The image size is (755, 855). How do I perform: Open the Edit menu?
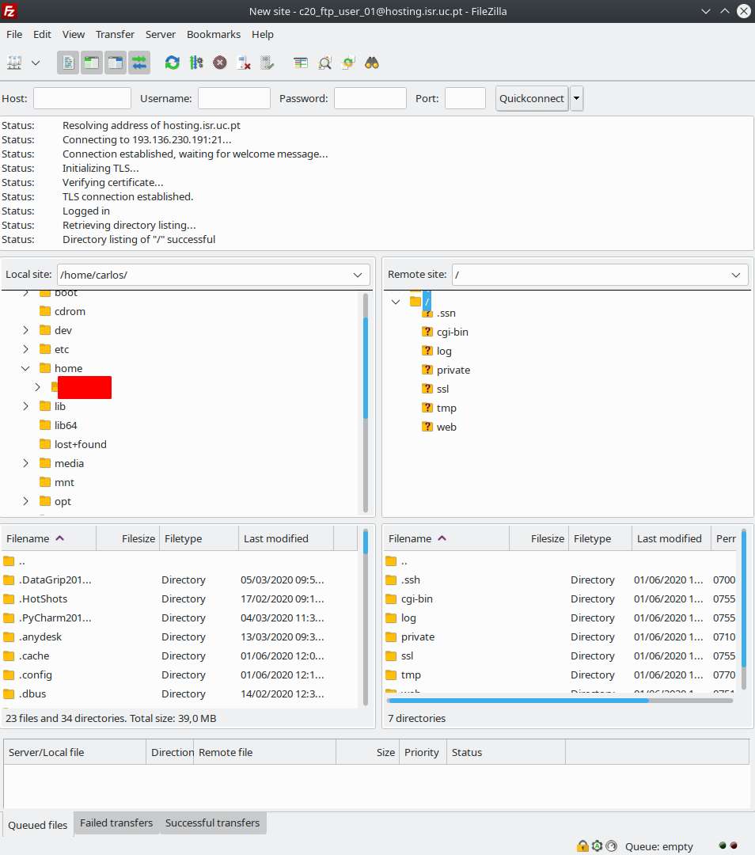point(42,34)
